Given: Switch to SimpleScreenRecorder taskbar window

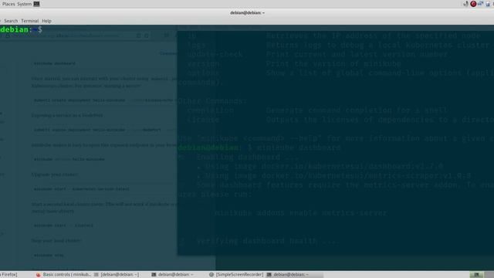Looking at the screenshot, I should 236,275.
